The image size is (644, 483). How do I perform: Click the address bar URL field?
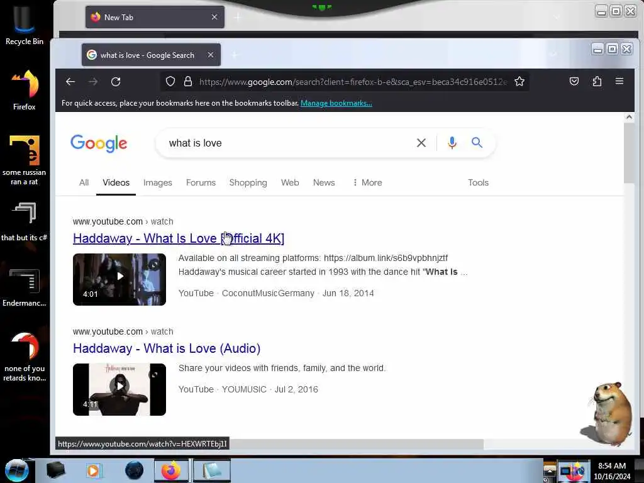pos(353,82)
